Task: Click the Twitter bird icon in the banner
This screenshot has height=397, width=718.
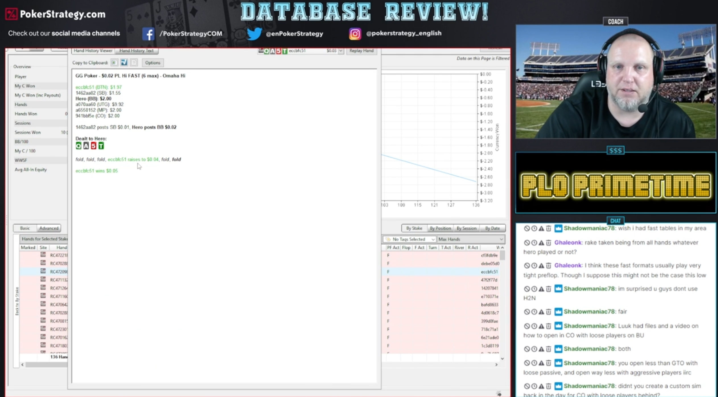Action: click(254, 34)
